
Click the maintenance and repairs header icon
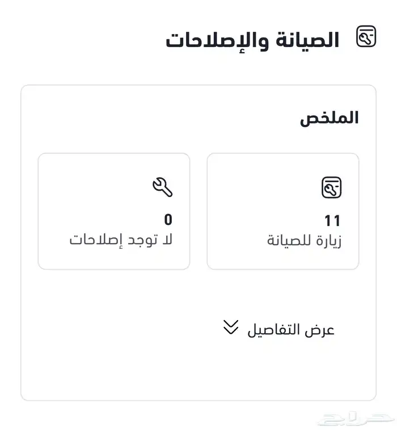[x=366, y=37]
